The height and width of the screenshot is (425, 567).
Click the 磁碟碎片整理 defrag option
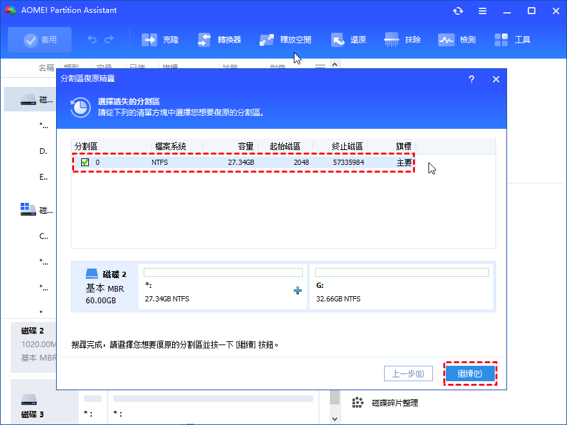pos(385,402)
